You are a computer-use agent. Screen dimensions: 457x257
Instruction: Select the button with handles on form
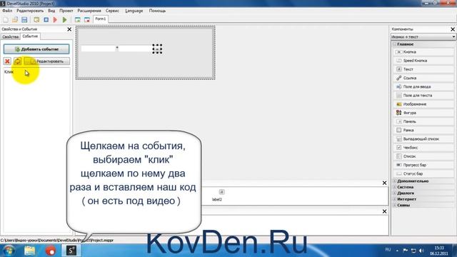pyautogui.click(x=157, y=49)
